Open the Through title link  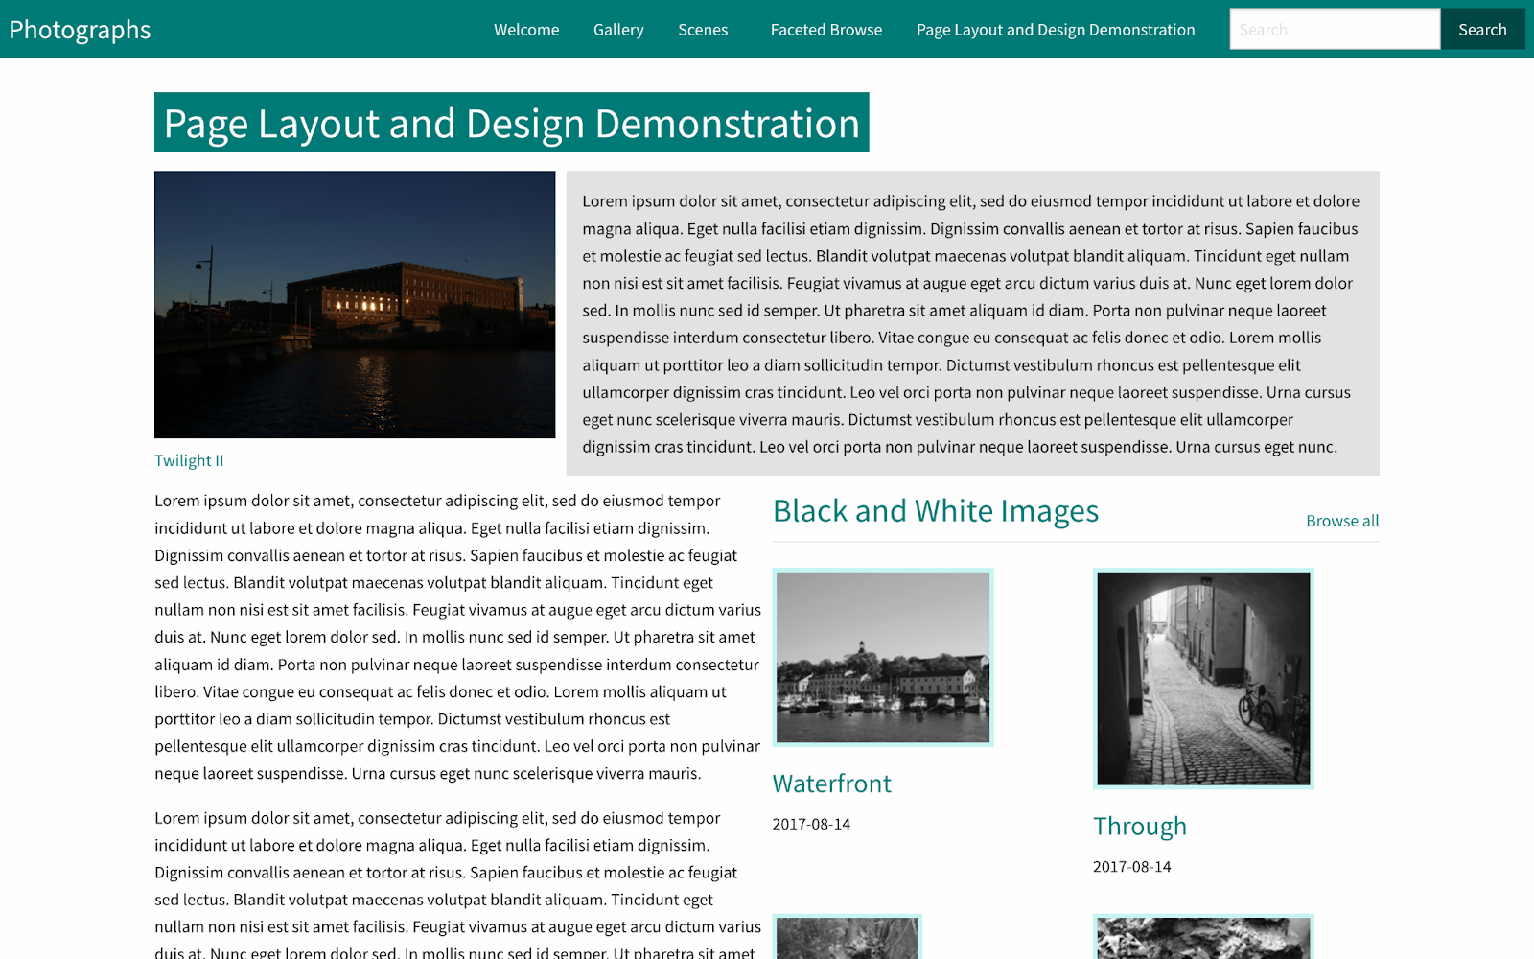pos(1140,826)
